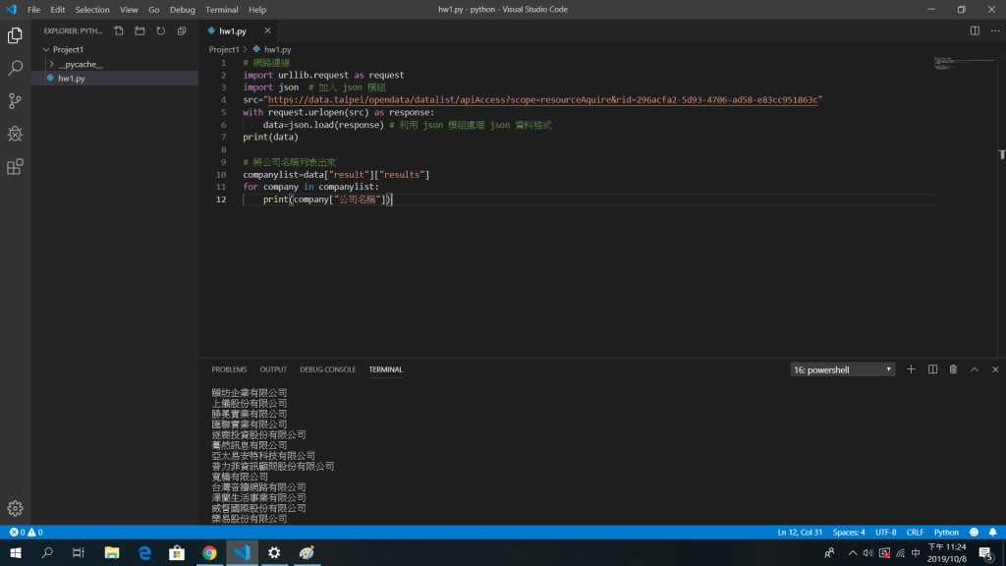Create a new file in Explorer
Image resolution: width=1006 pixels, height=566 pixels.
[x=119, y=30]
